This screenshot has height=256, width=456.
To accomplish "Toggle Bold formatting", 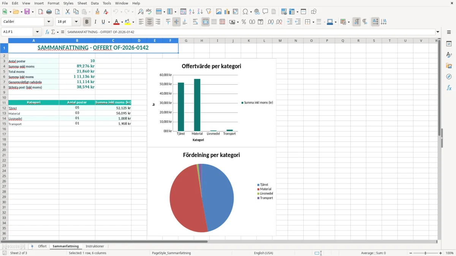I will coord(87,22).
